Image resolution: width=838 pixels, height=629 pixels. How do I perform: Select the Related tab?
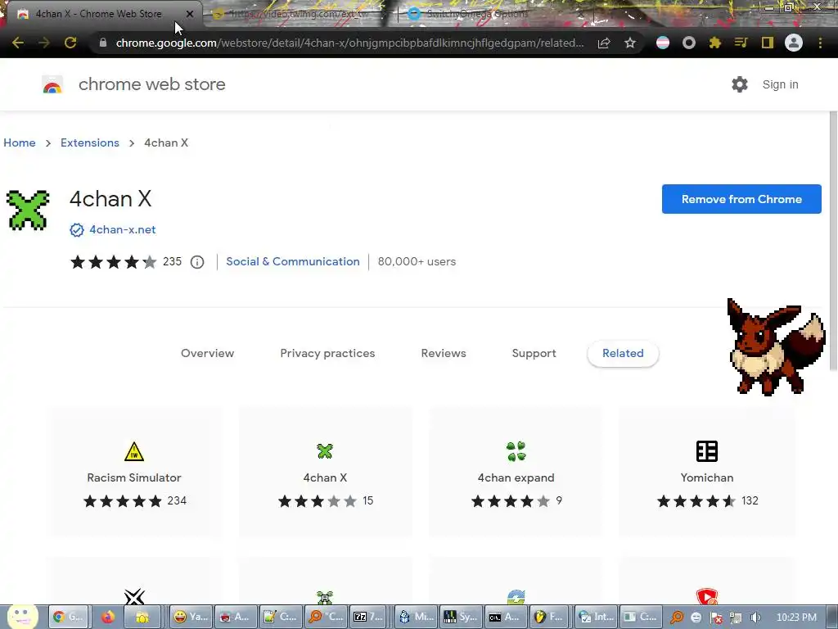point(623,354)
